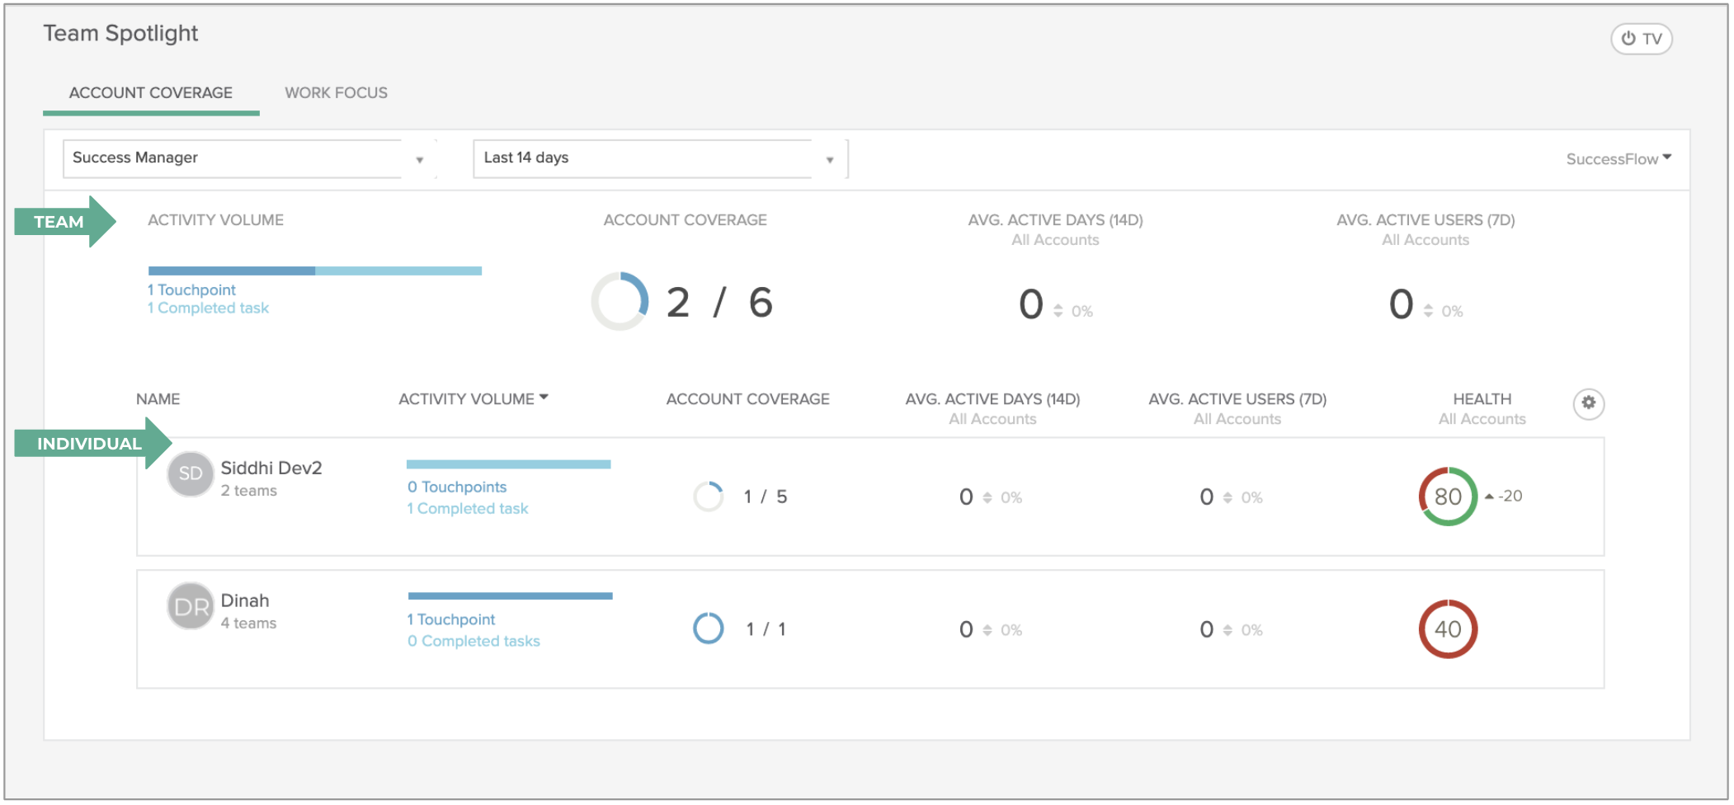The width and height of the screenshot is (1734, 805).
Task: Click Dinah's DR avatar icon
Action: [191, 607]
